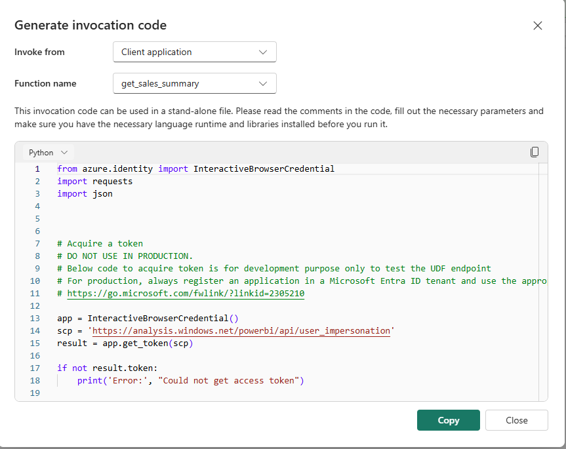This screenshot has height=449, width=566.
Task: Open the go.microsoft.com fwlink URL
Action: click(186, 293)
